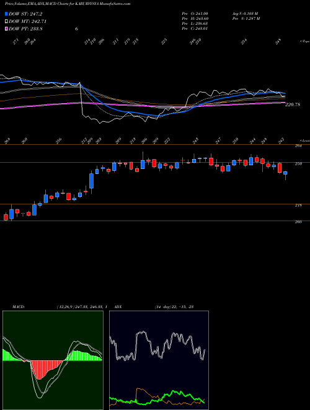This screenshot has height=410, width=310.
Task: Click the '220.78' price label on EMA chart
Action: point(293,104)
